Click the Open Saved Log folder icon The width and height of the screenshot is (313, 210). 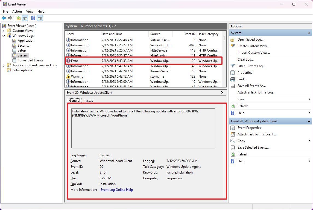point(232,39)
